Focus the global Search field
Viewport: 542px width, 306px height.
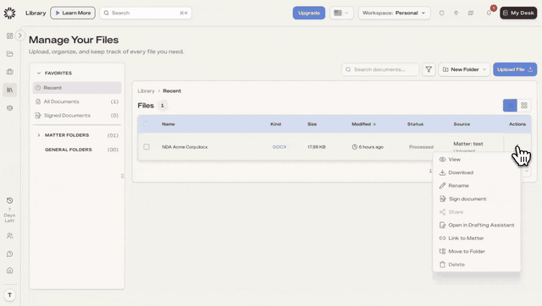146,13
